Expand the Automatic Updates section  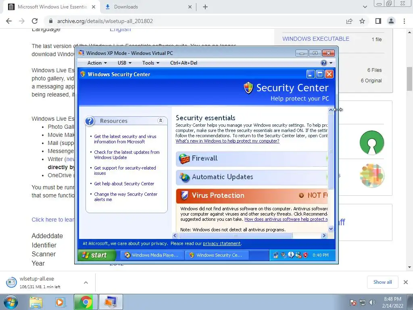pyautogui.click(x=252, y=177)
